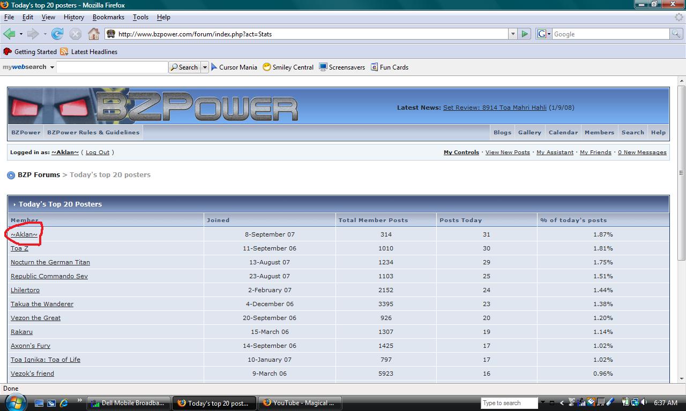The height and width of the screenshot is (411, 686).
Task: Switch to Dell Mobile Broadband taskbar window
Action: coord(129,403)
